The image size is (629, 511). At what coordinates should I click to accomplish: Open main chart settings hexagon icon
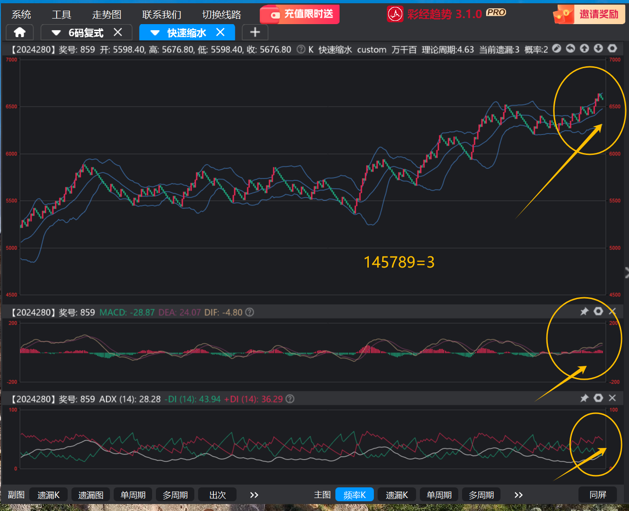coord(612,49)
